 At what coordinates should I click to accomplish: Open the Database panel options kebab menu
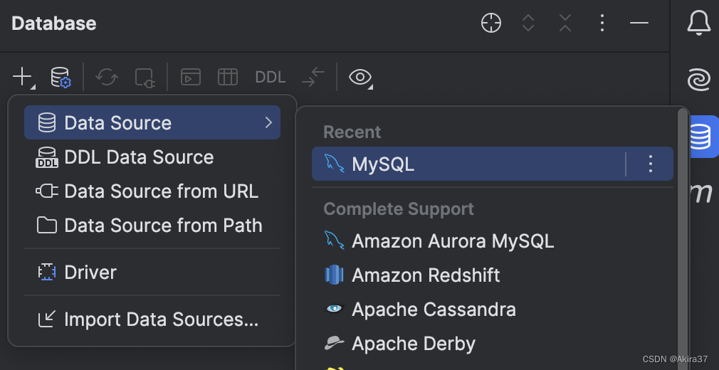coord(602,23)
